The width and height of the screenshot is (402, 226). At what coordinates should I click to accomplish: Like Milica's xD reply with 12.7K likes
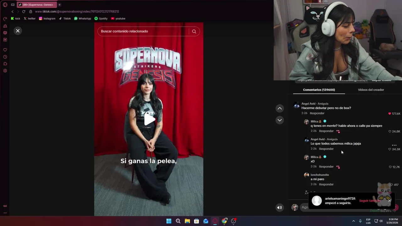[390, 167]
